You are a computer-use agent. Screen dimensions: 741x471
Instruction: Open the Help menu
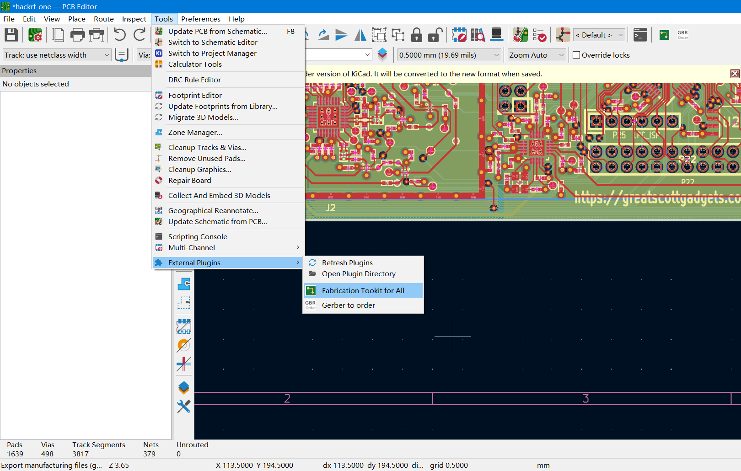coord(236,19)
